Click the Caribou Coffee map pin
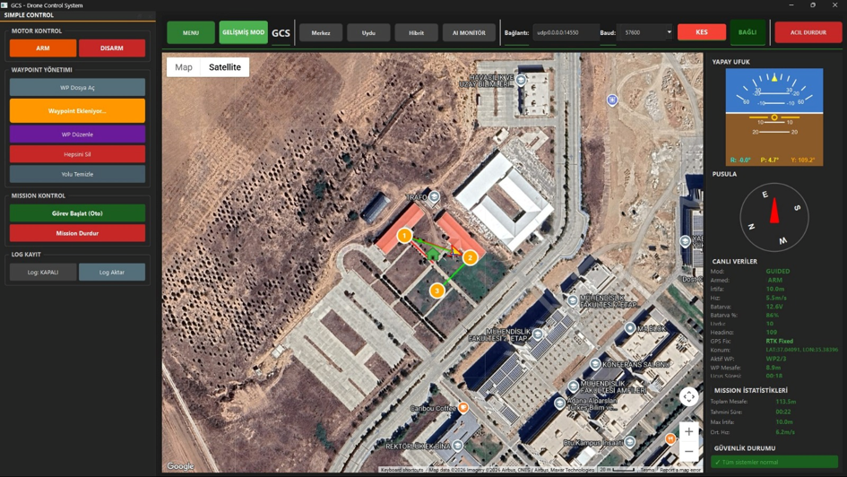 (462, 407)
